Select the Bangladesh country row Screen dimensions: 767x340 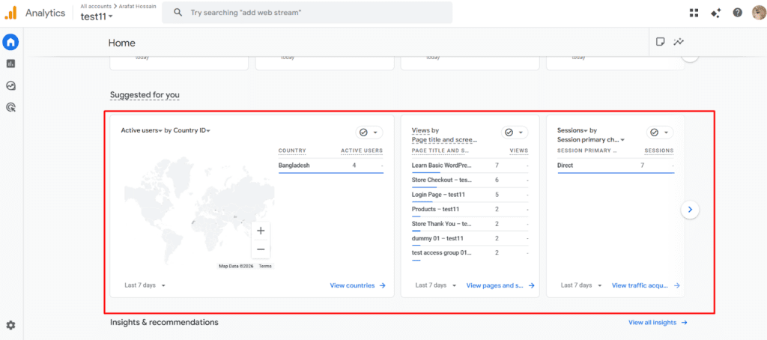pyautogui.click(x=330, y=166)
